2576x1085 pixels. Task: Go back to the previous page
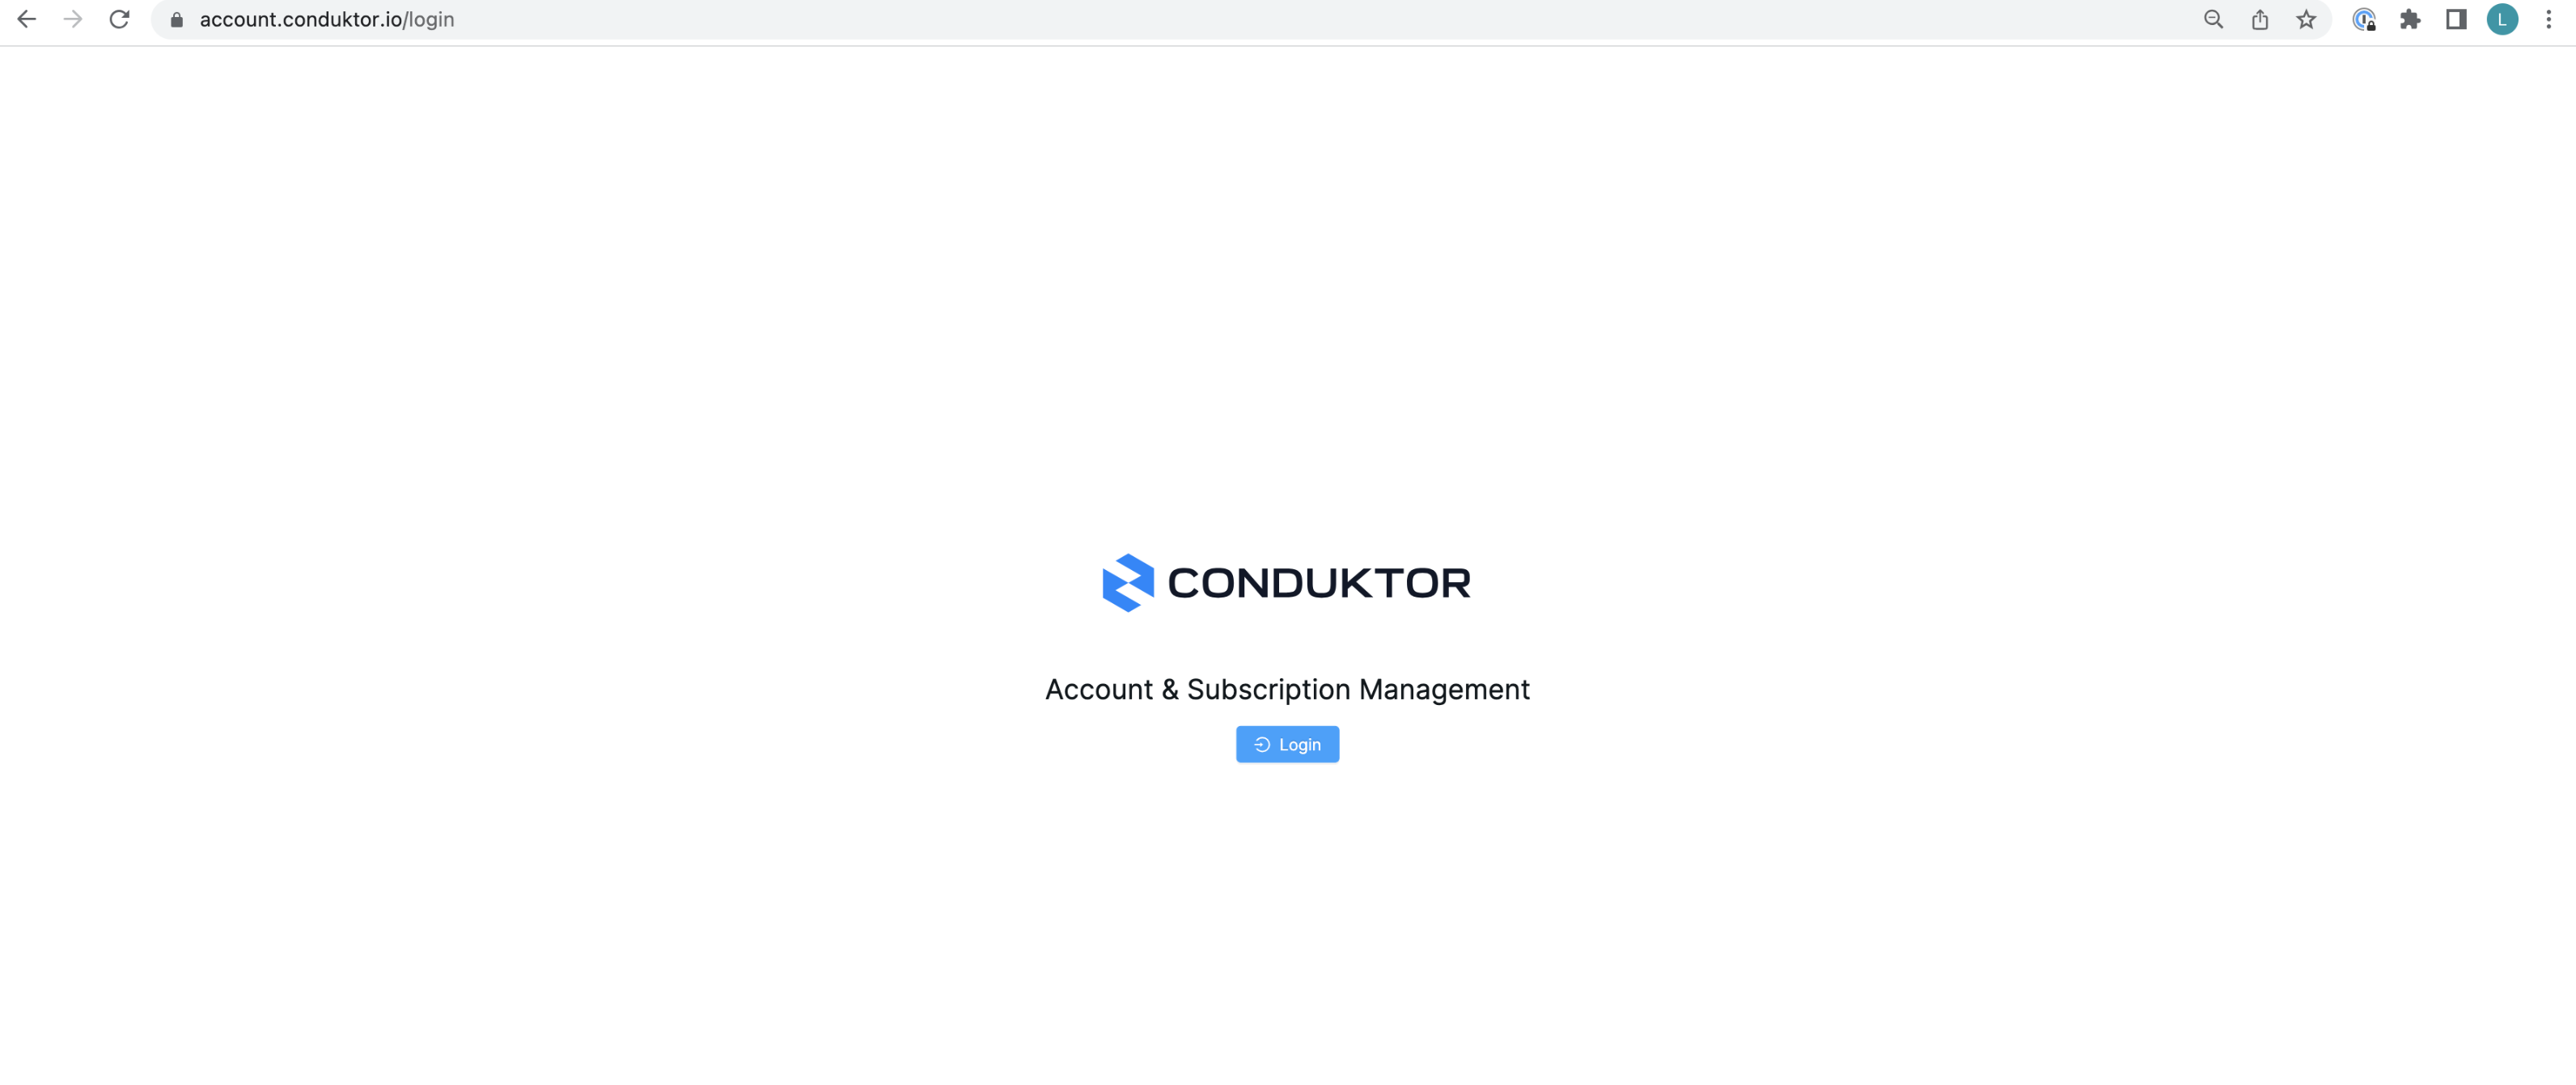27,19
